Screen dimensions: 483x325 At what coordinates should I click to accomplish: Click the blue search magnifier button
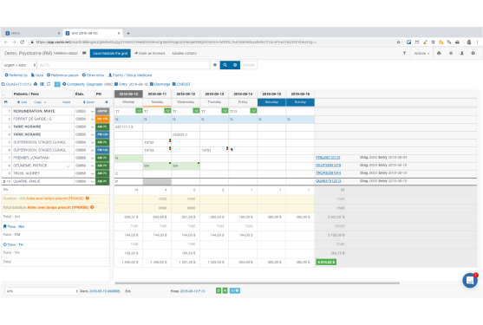pyautogui.click(x=225, y=65)
